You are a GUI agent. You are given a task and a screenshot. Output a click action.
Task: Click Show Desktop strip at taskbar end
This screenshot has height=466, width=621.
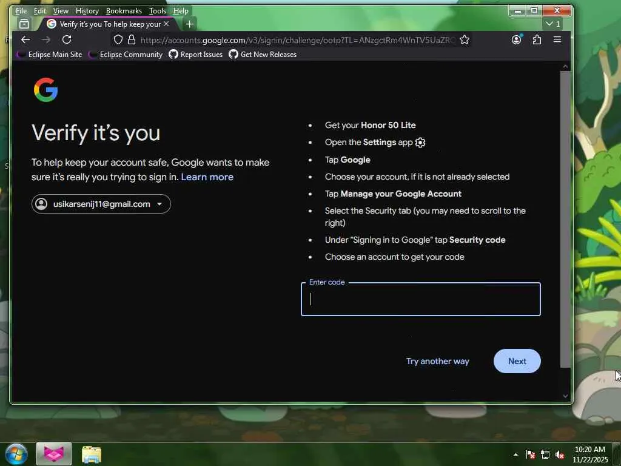(617, 454)
